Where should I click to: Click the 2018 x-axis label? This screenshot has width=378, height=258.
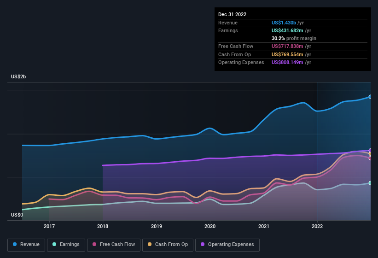tap(103, 226)
